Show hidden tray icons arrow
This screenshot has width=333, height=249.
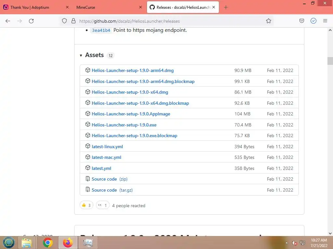pos(287,243)
